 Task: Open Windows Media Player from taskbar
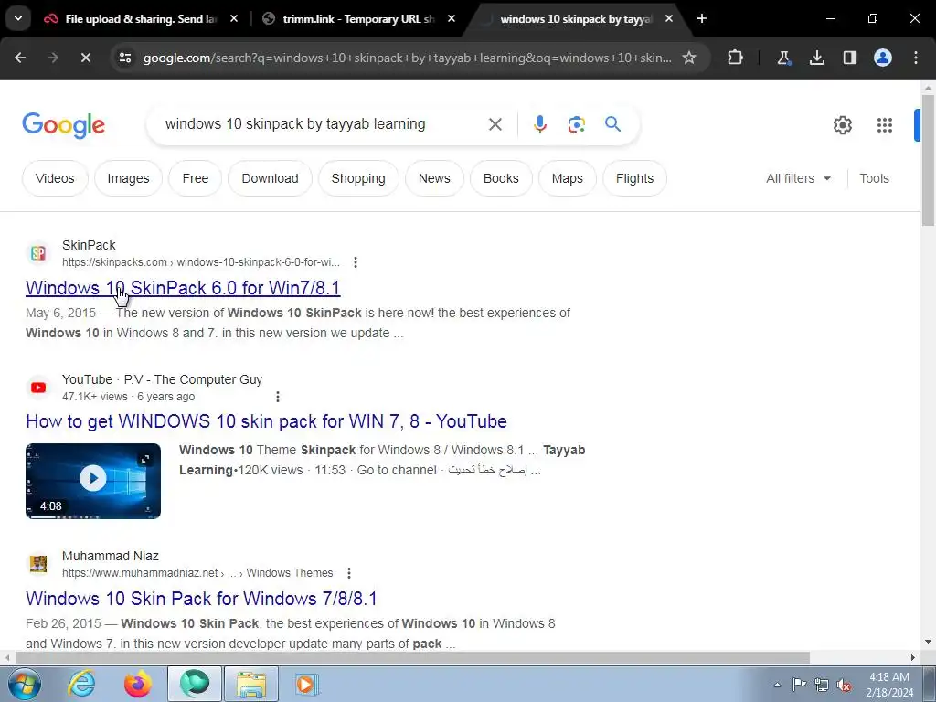click(x=306, y=684)
